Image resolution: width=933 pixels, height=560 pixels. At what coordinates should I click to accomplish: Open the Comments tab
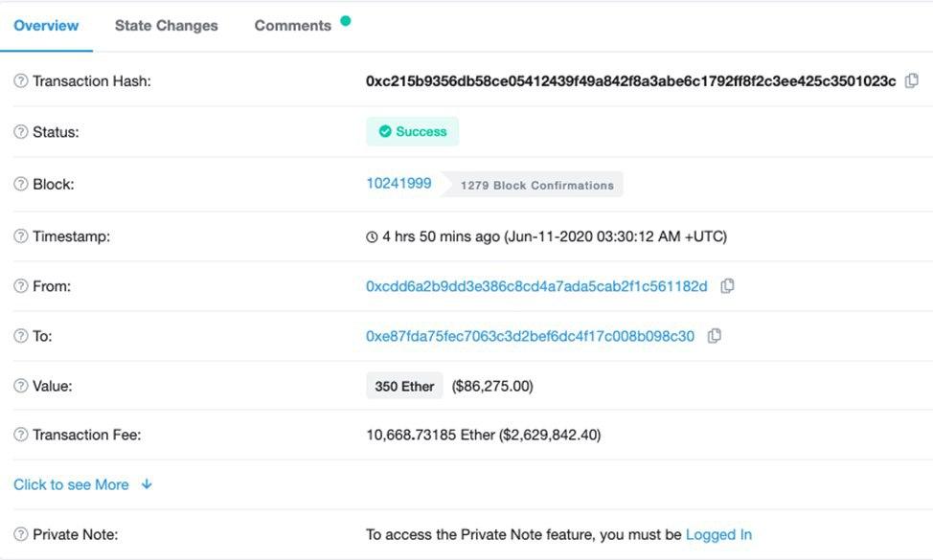292,26
